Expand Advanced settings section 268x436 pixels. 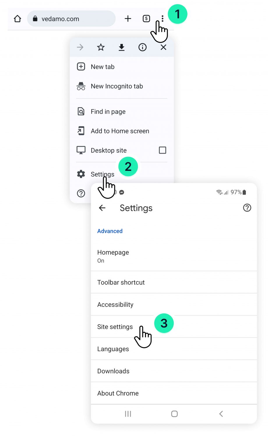(110, 231)
